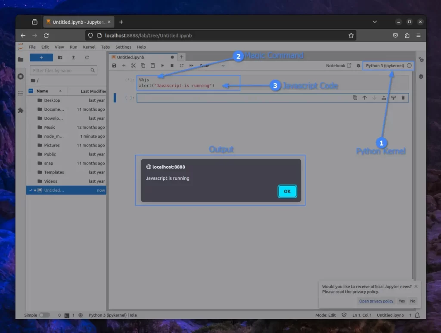The image size is (441, 333).
Task: Answer No to Jupyter news prompt
Action: tap(413, 301)
